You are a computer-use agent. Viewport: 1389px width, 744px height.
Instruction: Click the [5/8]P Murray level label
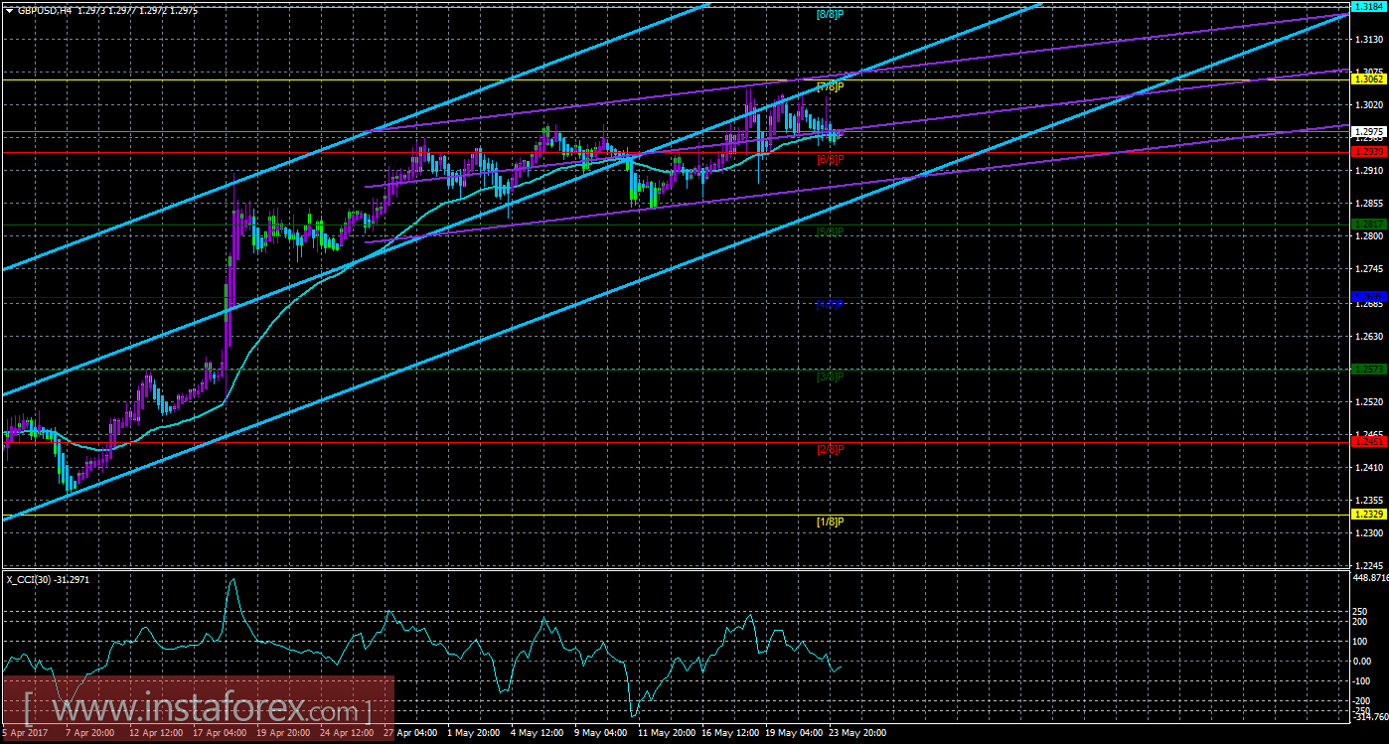(830, 231)
